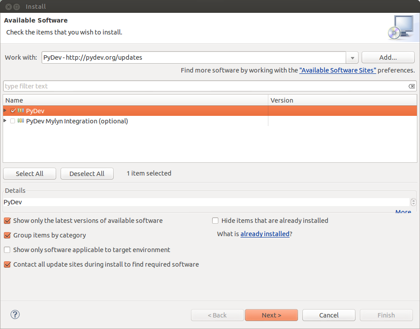
Task: Cancel the install dialog
Action: 329,315
